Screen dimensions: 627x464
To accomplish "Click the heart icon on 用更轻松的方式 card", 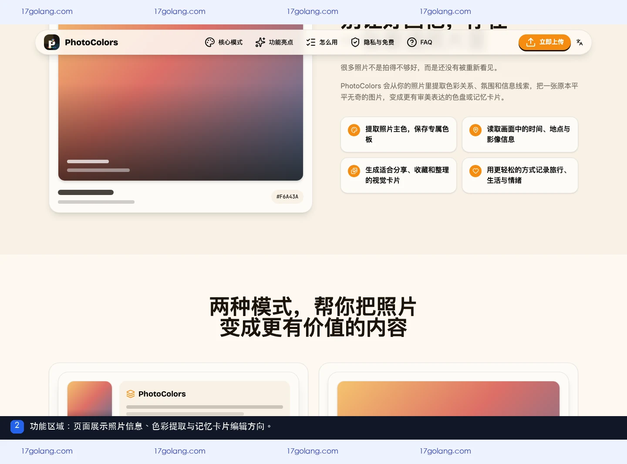I will [x=475, y=171].
